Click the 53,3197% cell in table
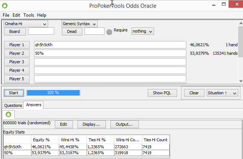Viewport: 243px width, 159px height. pos(73,153)
